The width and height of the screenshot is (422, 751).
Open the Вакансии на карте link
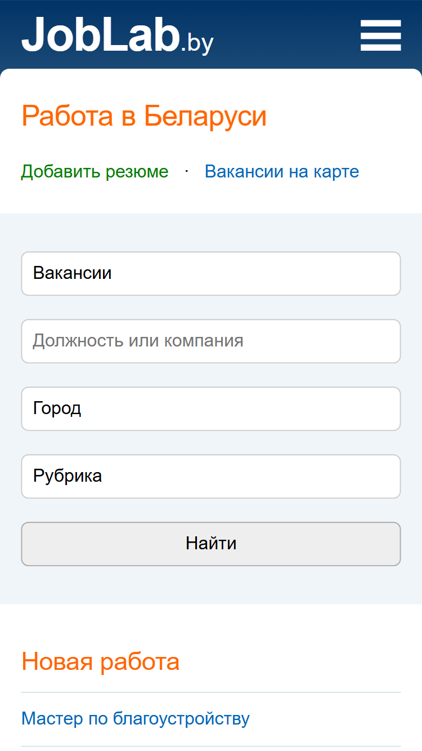(282, 171)
